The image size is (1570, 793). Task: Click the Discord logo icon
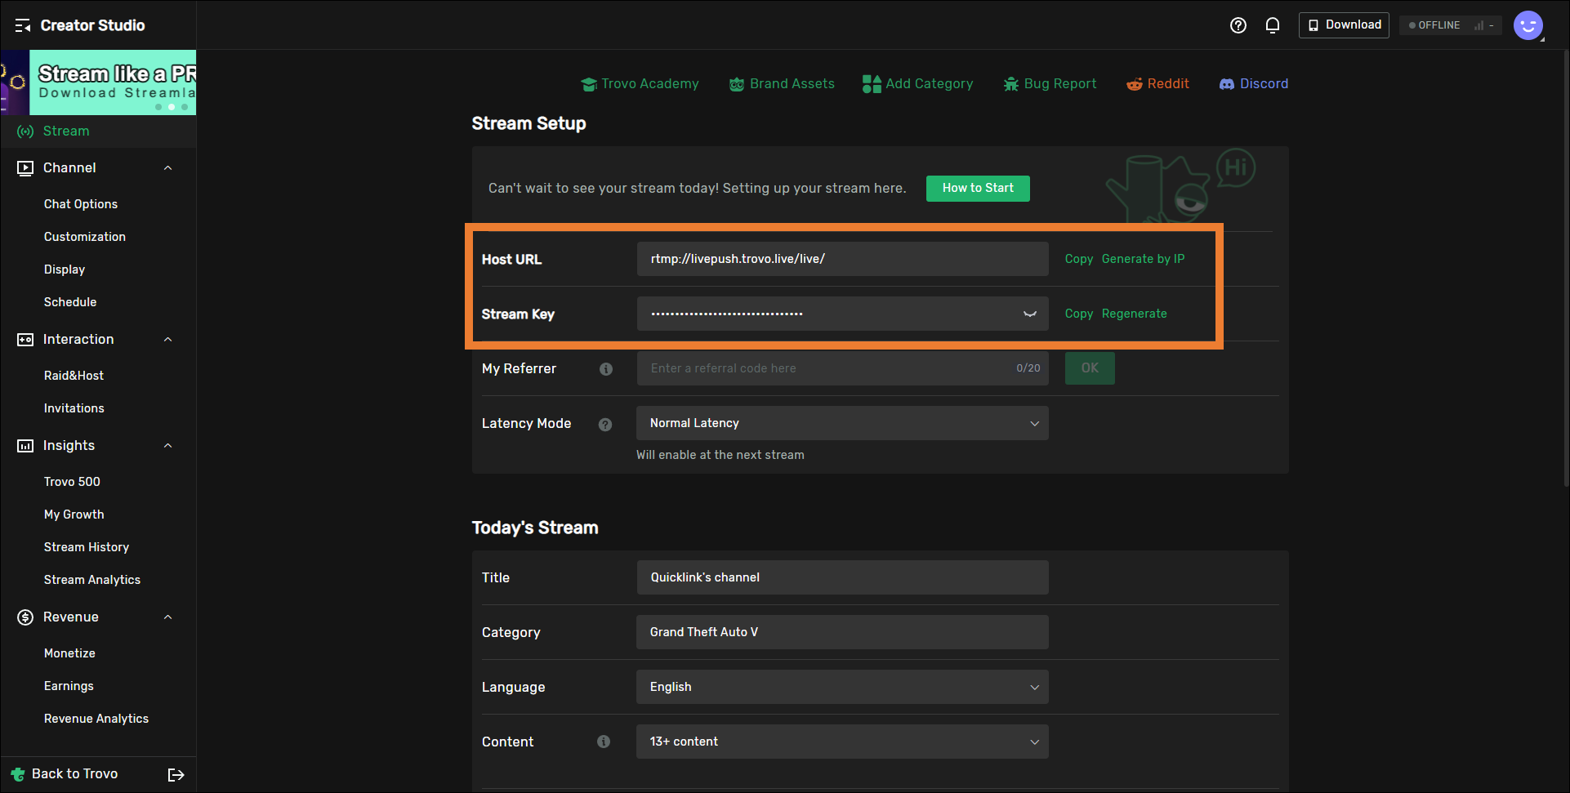(1227, 84)
